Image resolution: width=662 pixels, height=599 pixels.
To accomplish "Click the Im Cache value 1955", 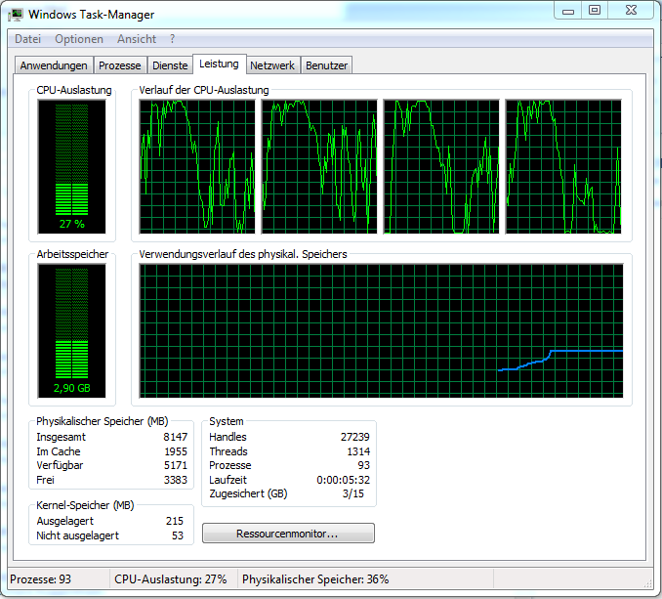I will [176, 451].
